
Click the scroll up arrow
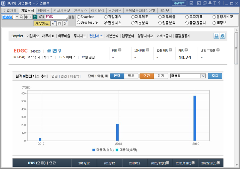237,30
